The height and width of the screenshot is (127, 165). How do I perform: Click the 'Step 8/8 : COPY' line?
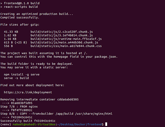56,114
